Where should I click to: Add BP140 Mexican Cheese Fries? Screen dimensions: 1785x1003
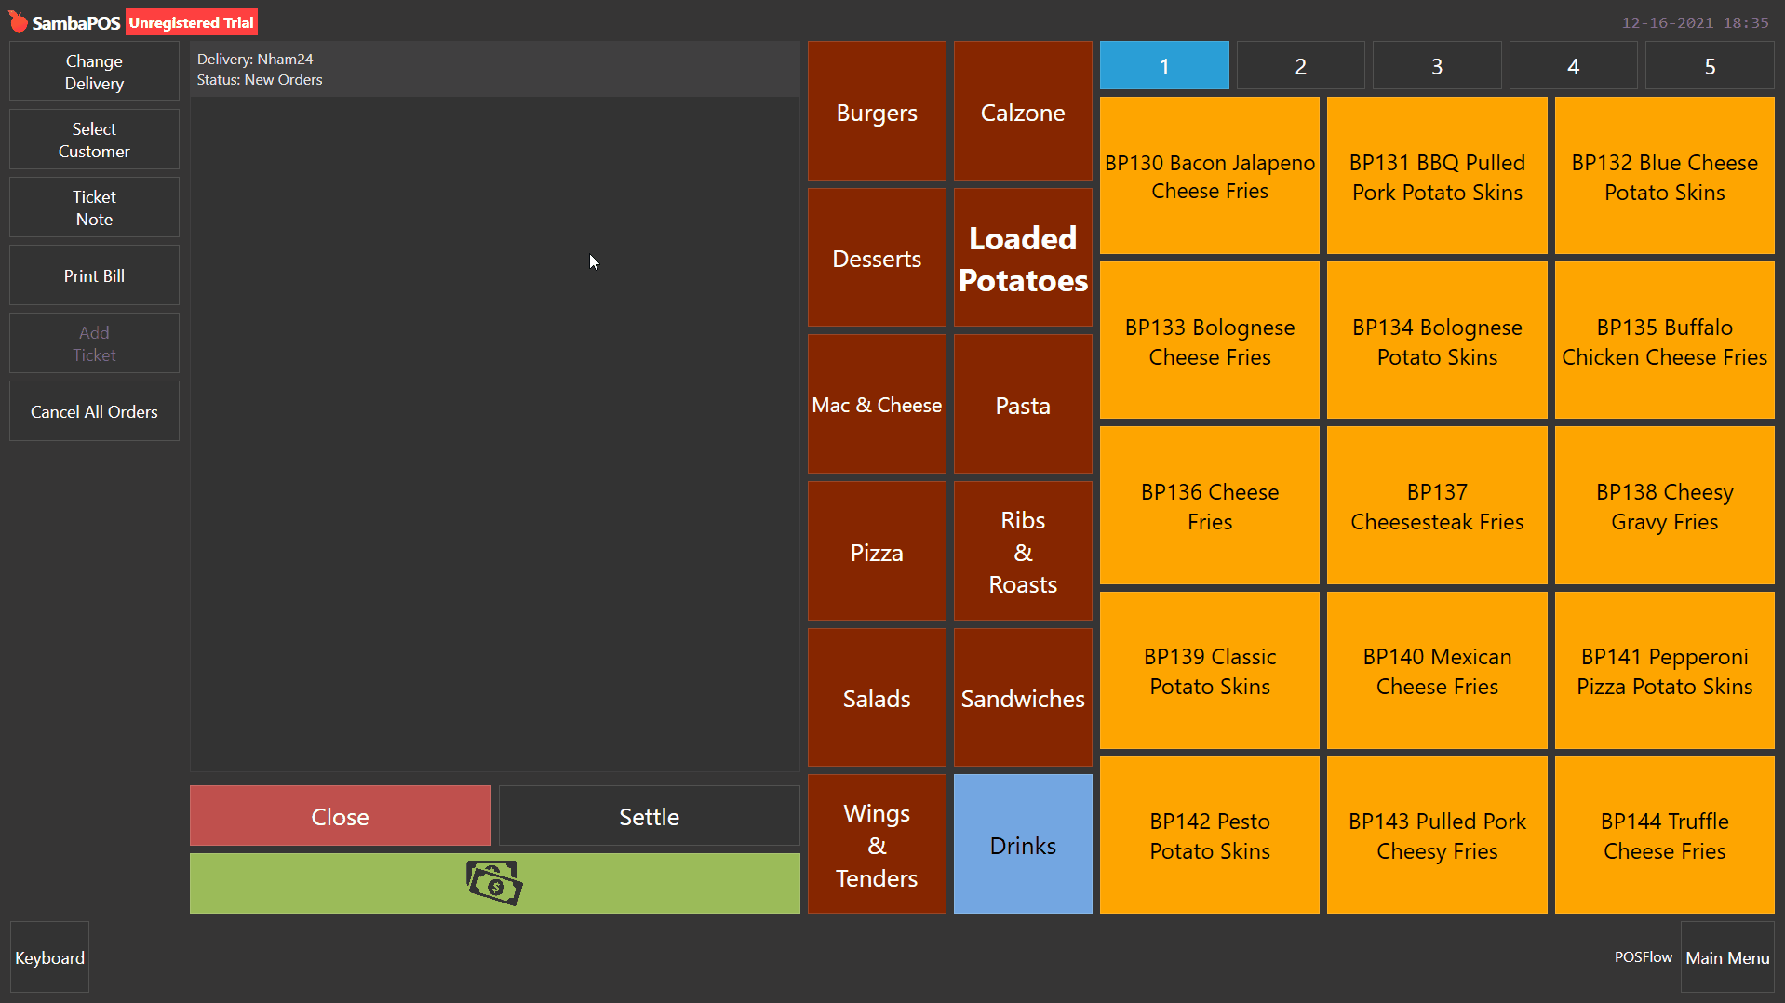pyautogui.click(x=1437, y=670)
